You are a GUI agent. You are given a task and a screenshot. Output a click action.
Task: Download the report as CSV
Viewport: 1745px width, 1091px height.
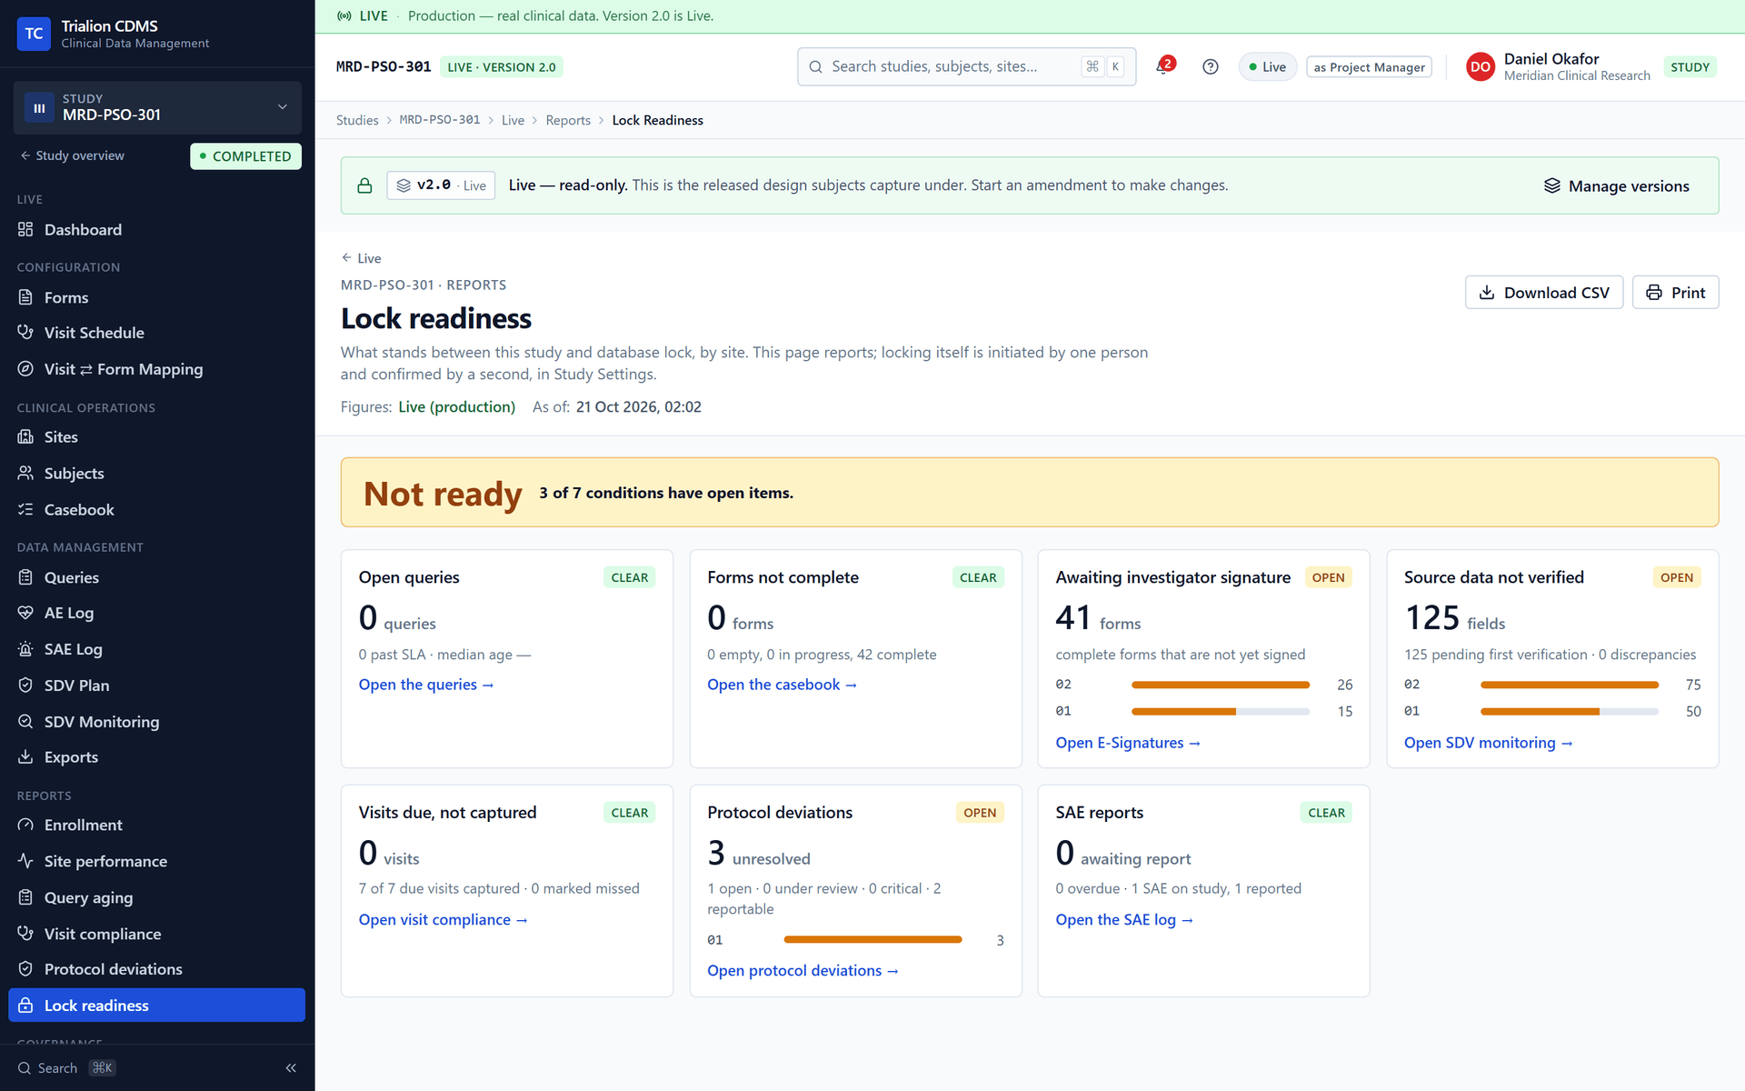pyautogui.click(x=1543, y=293)
